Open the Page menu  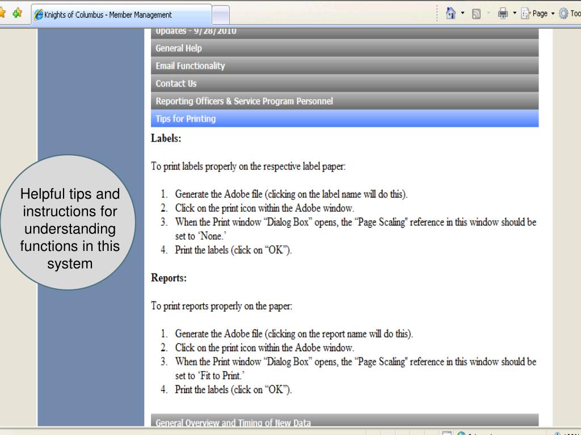[538, 14]
